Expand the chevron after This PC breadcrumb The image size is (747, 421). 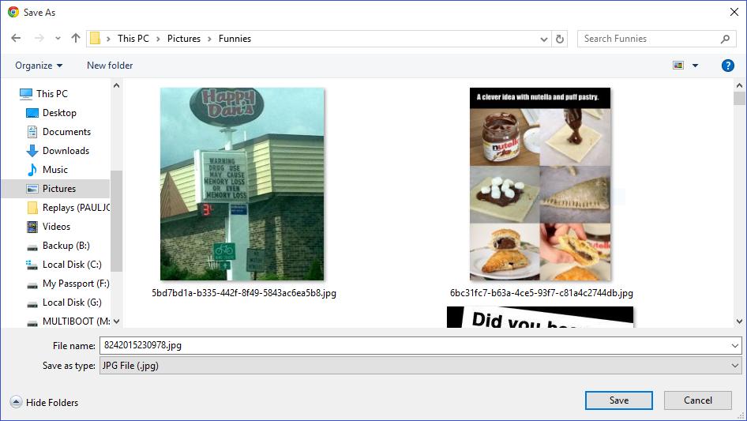tap(158, 39)
